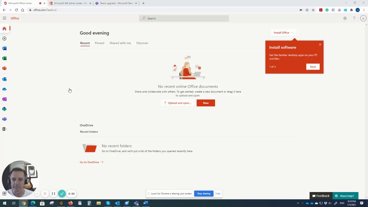Viewport: 368px width, 207px height.
Task: Open the Feedback button
Action: 321,196
